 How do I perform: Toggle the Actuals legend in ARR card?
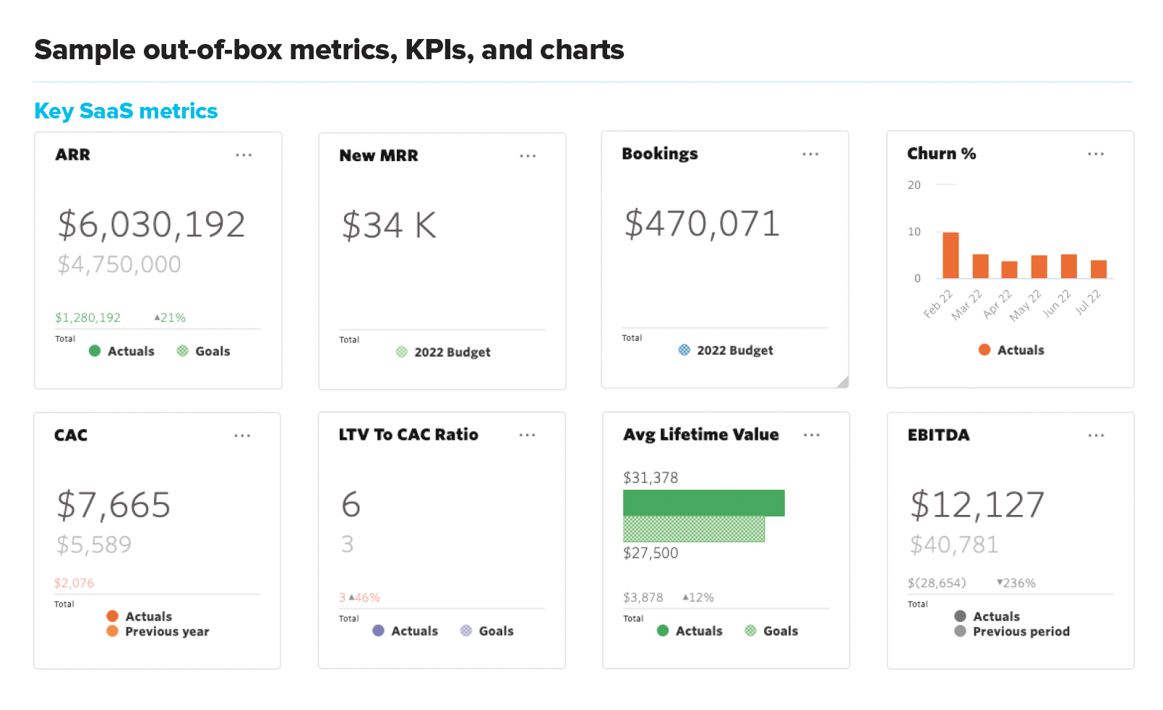(x=121, y=351)
